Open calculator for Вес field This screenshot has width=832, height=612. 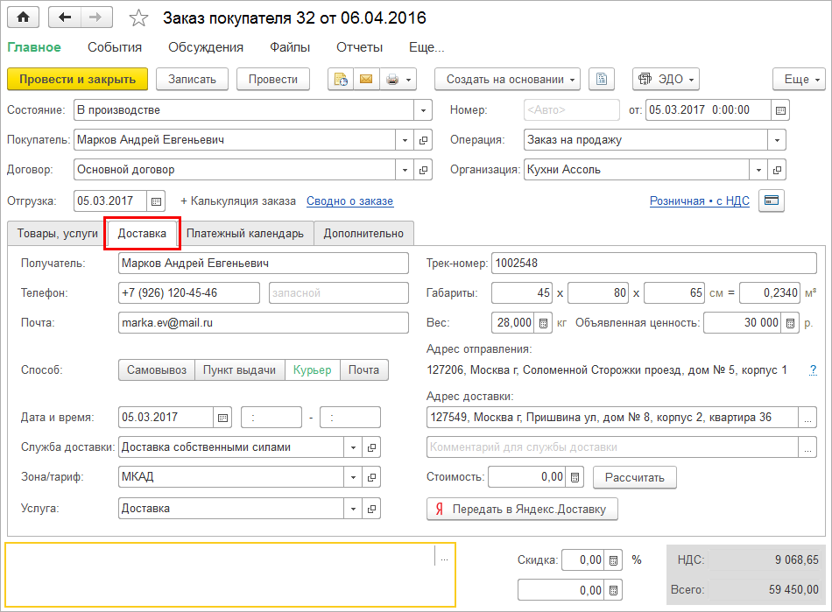coord(544,322)
